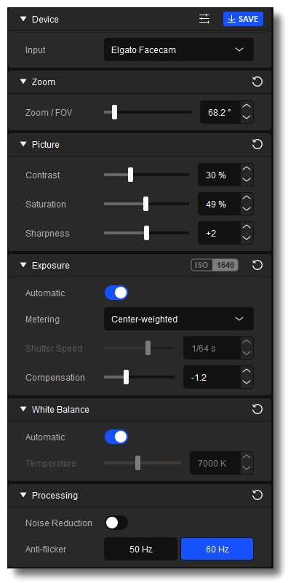Disable Automatic white balance switch

116,437
